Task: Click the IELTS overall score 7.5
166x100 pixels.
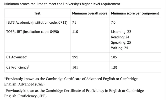Action: 74,22
